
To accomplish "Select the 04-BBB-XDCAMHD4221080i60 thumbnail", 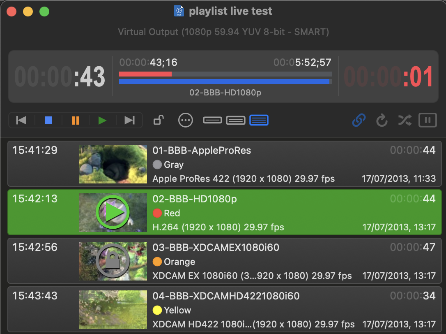I will tap(113, 310).
